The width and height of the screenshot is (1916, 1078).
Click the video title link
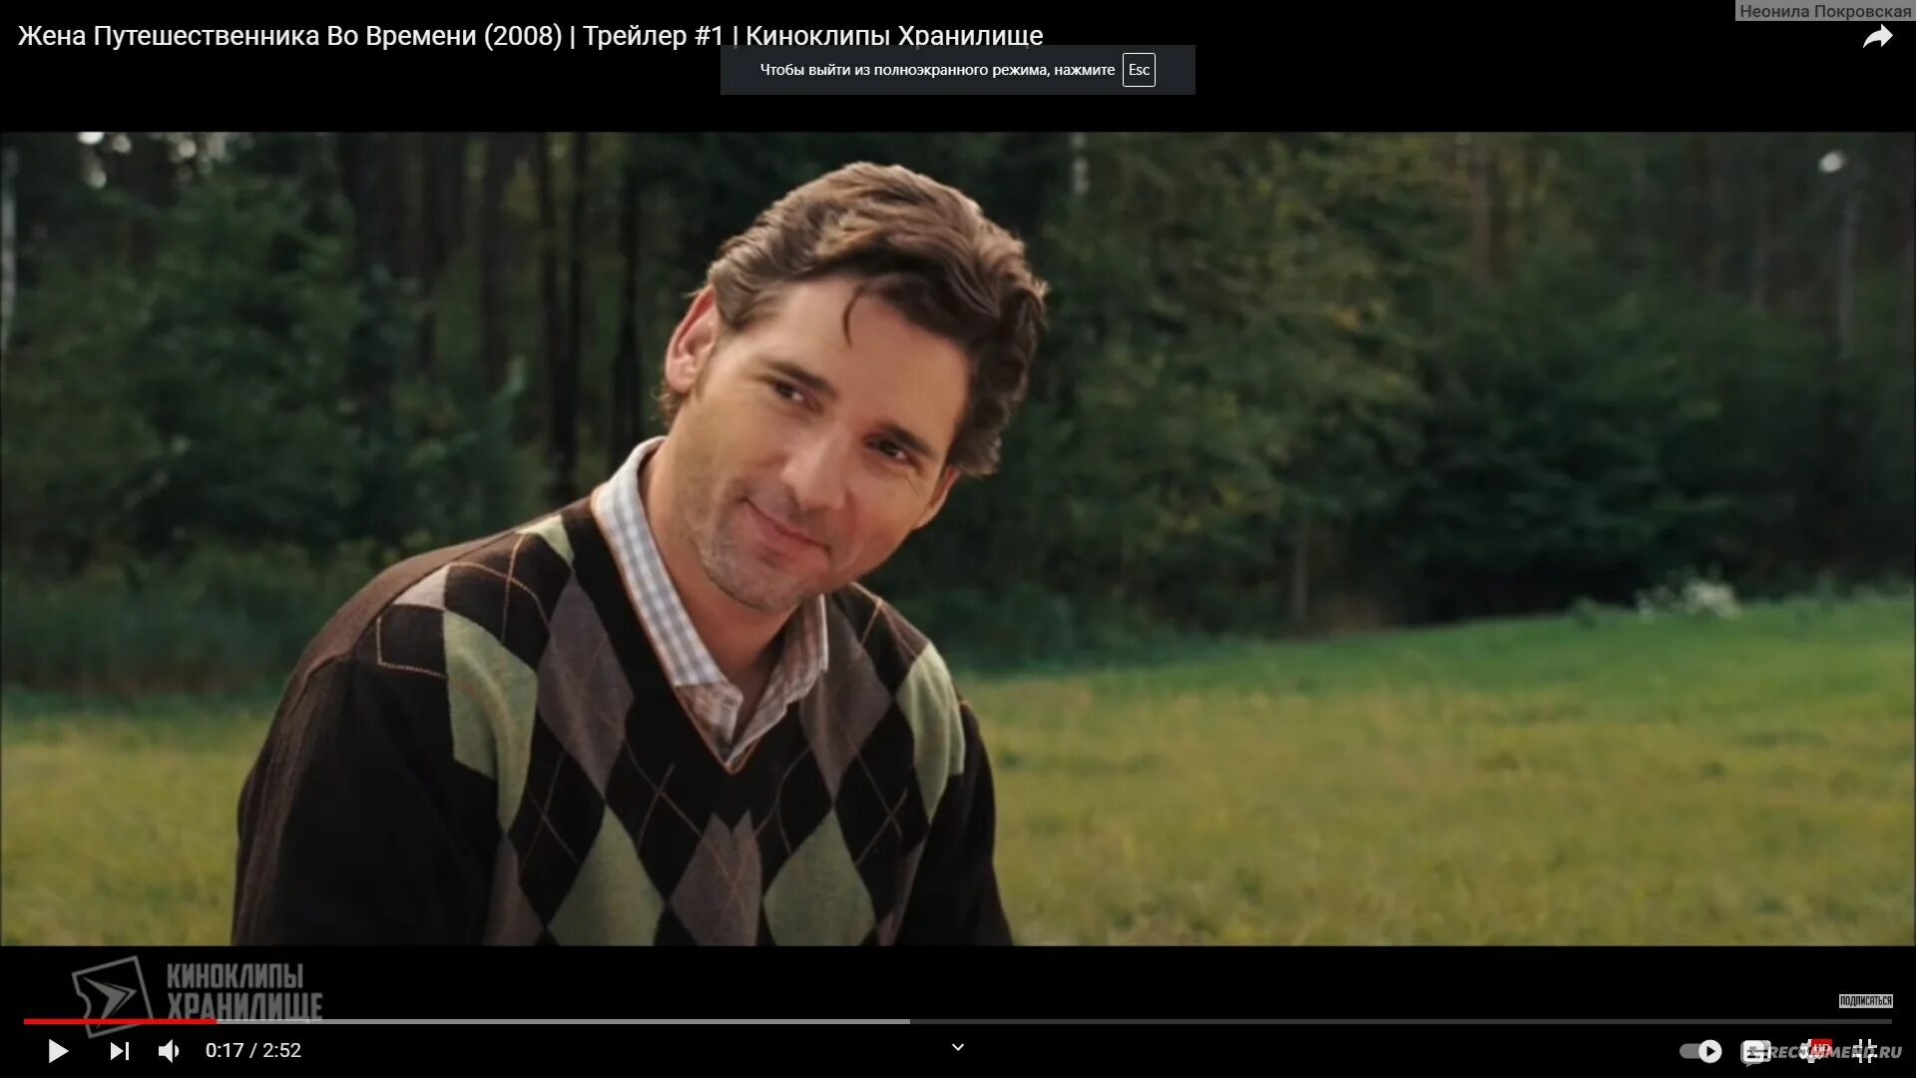click(529, 36)
